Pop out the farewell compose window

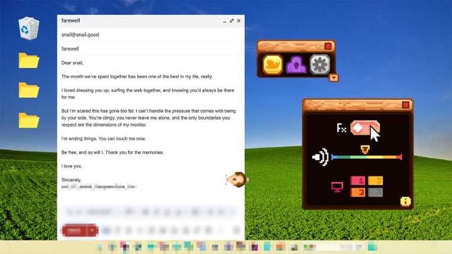[231, 21]
